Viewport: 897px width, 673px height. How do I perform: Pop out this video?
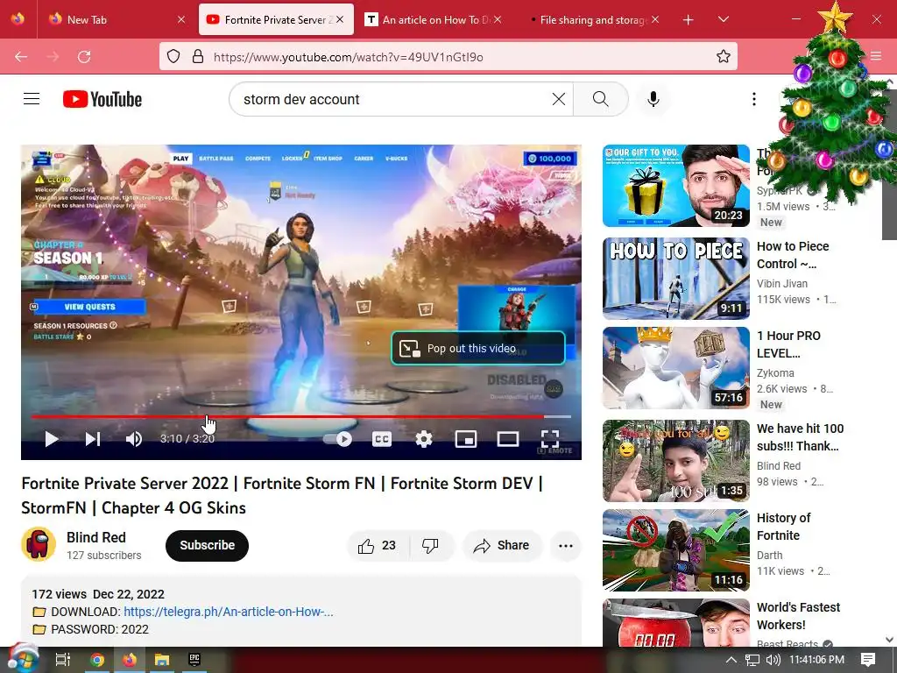pos(478,348)
